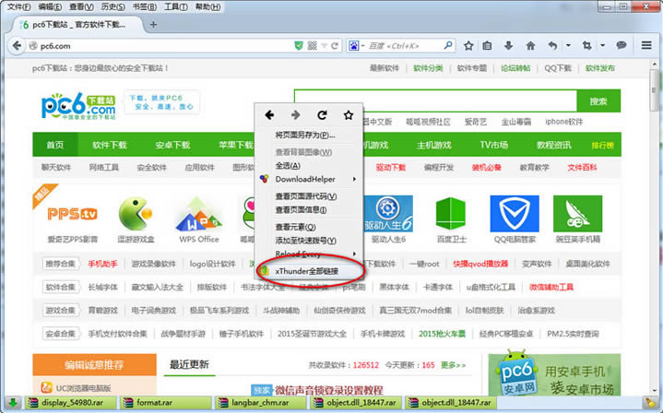Expand dropdown next to undo arrow icon
The image size is (663, 413).
pos(568,46)
